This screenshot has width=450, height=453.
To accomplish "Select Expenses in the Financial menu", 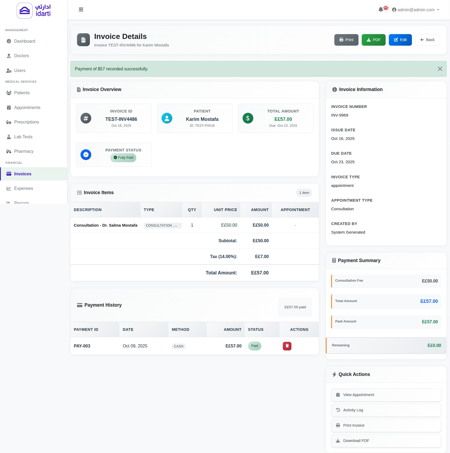I will [x=23, y=188].
